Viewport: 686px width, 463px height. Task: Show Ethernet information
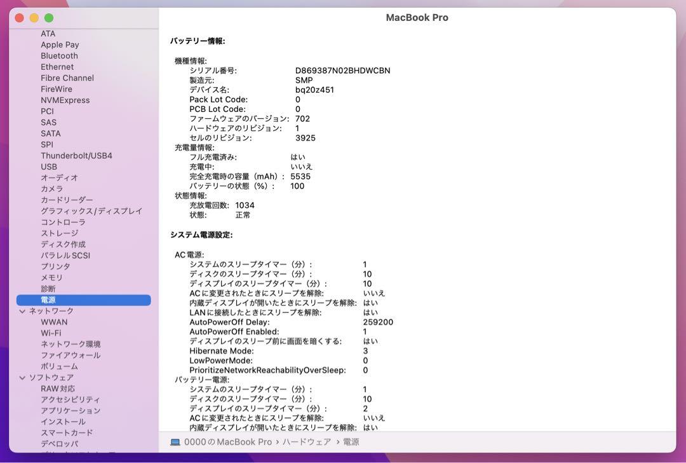tap(57, 67)
